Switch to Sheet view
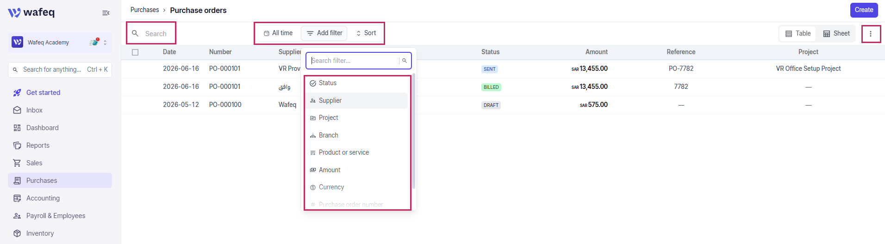This screenshot has width=885, height=244. click(836, 33)
